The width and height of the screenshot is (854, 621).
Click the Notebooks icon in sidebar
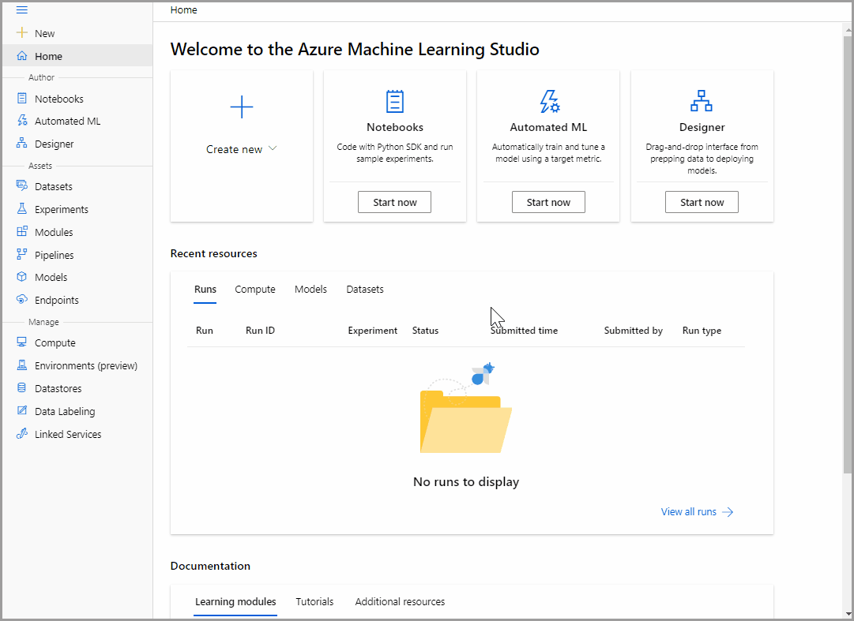(22, 99)
